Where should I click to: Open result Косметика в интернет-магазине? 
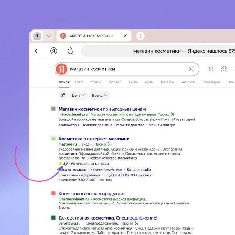tap(94, 139)
